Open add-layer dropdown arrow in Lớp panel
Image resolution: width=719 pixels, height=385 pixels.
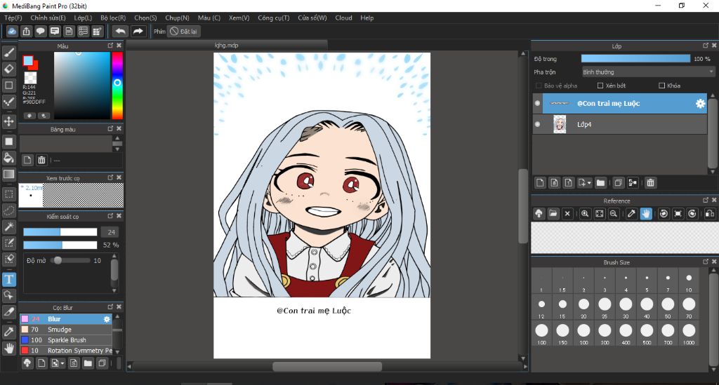[x=589, y=183]
